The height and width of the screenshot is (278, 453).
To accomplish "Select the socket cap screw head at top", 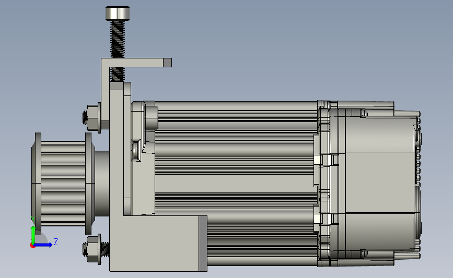I will pos(117,14).
